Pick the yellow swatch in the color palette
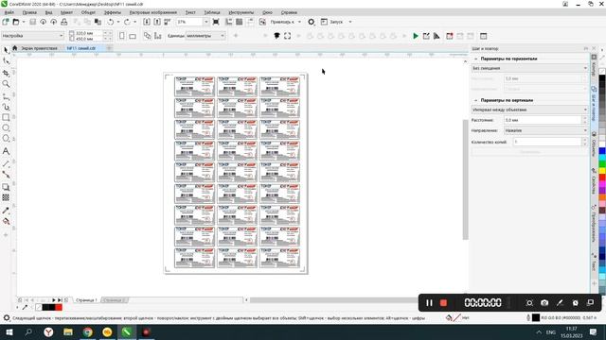The width and height of the screenshot is (606, 340). (x=602, y=171)
